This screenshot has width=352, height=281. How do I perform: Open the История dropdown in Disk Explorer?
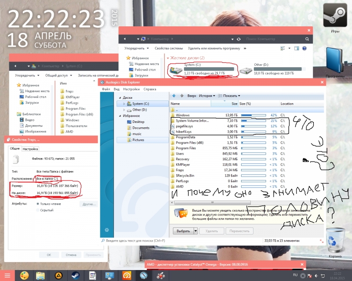coord(207,96)
